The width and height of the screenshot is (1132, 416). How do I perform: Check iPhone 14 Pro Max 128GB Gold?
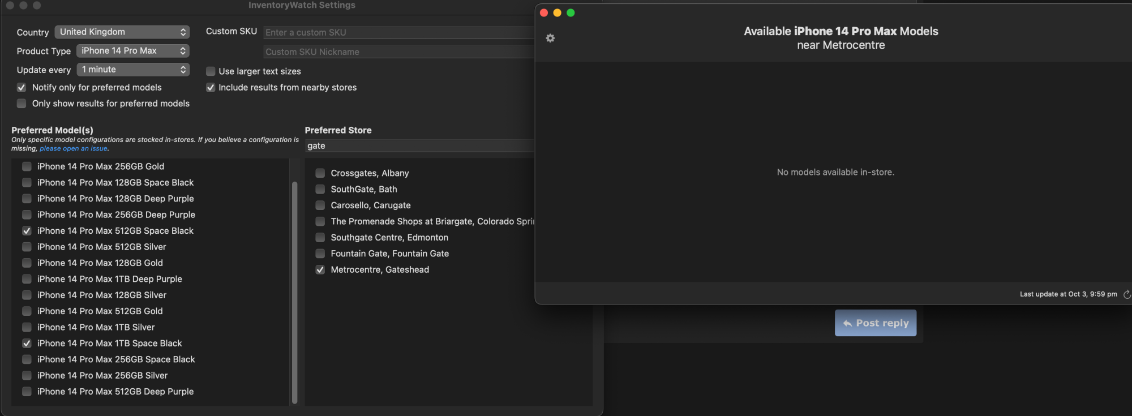(27, 263)
